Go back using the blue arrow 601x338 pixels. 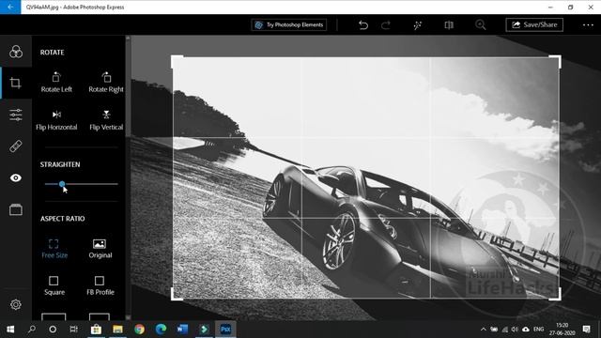pyautogui.click(x=10, y=7)
